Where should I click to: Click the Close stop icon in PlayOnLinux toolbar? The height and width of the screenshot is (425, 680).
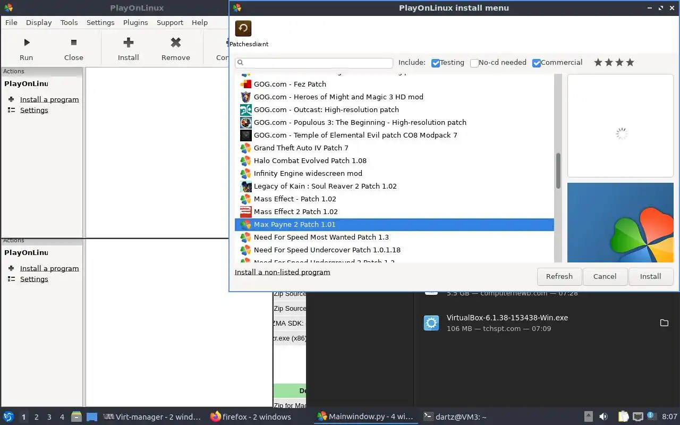point(74,42)
